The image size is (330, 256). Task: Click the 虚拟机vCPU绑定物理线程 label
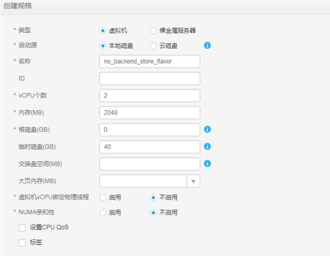coord(54,197)
